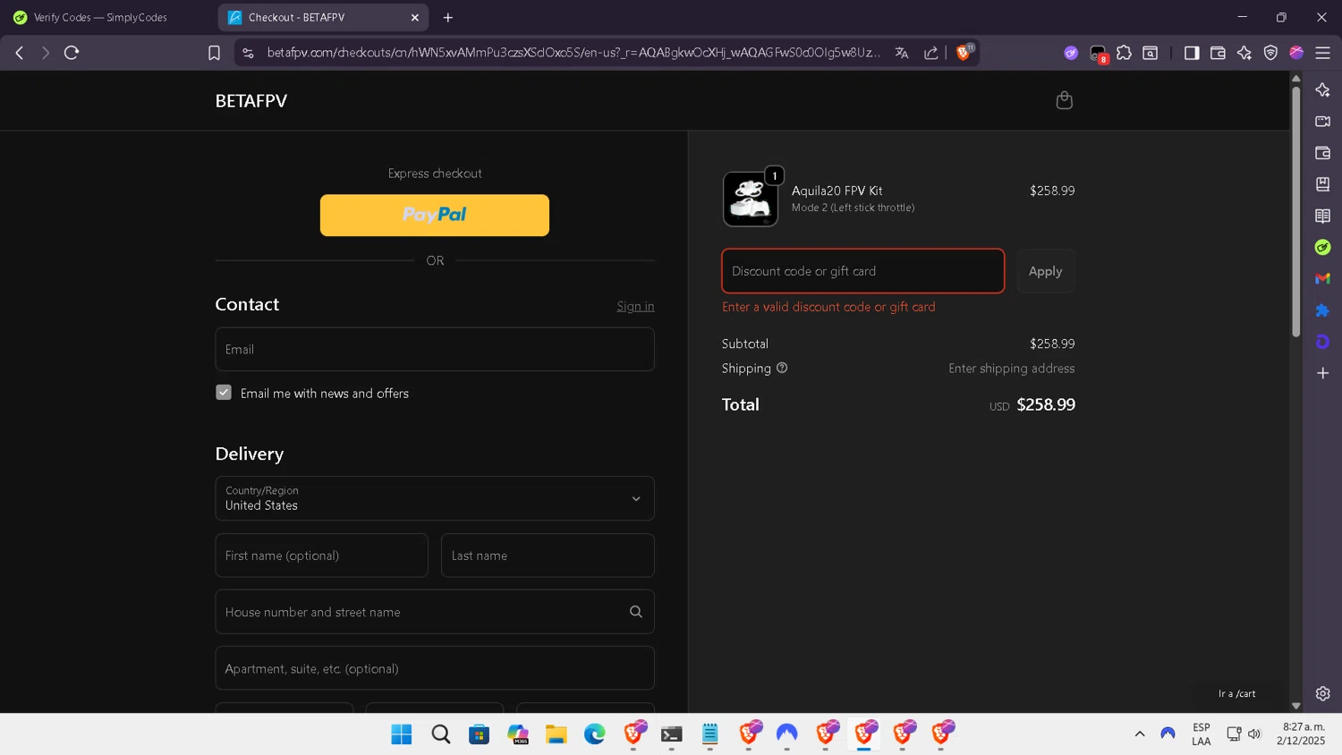
Task: Open the Brave Talk camera icon in sidebar
Action: pyautogui.click(x=1322, y=122)
